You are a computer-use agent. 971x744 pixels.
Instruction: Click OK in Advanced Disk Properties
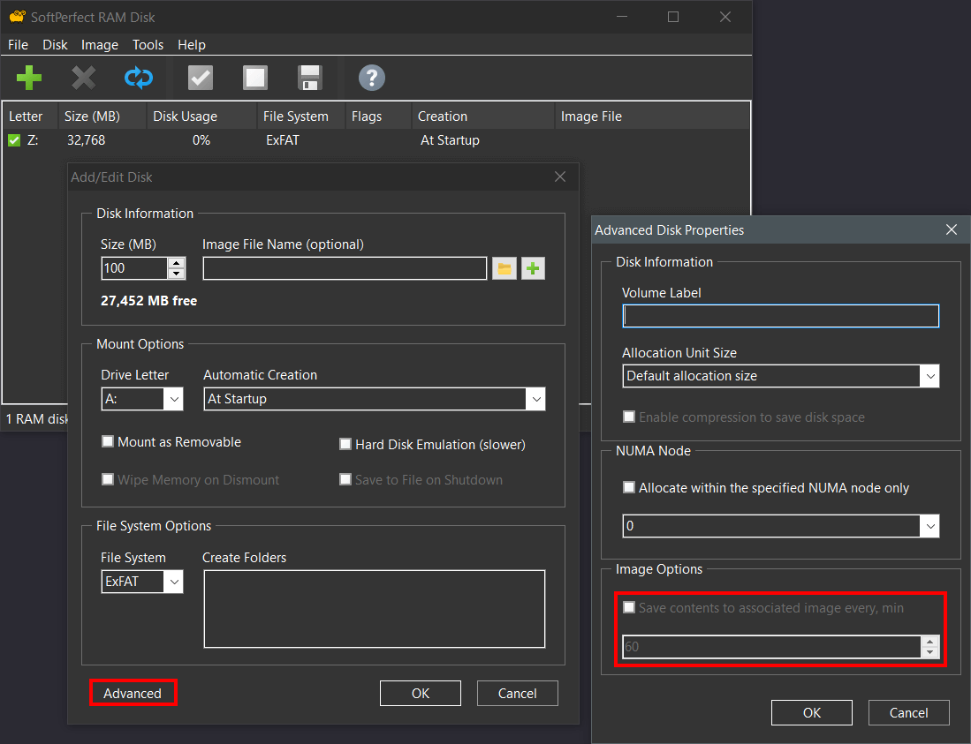click(812, 712)
